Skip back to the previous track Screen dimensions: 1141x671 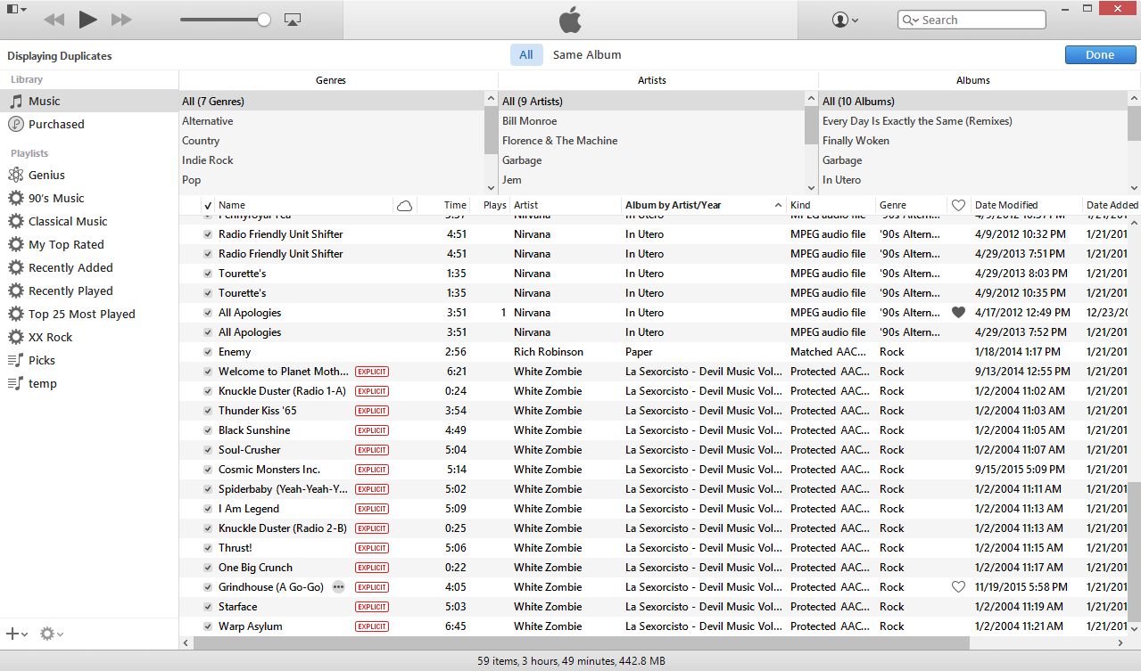[x=54, y=20]
